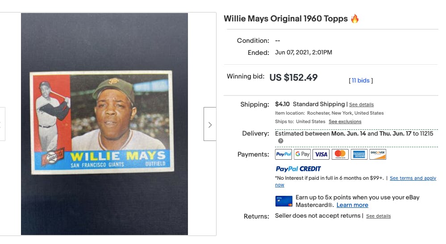This screenshot has height=244, width=446.
Task: Open the 11 bids history link
Action: click(x=360, y=80)
